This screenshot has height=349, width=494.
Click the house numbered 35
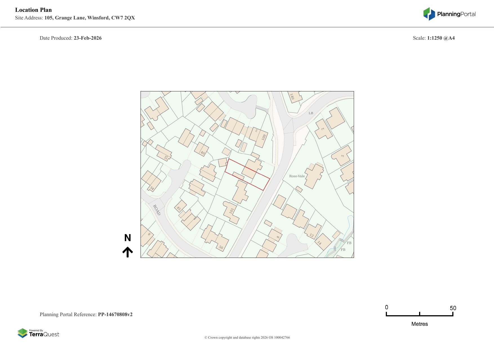click(x=164, y=153)
